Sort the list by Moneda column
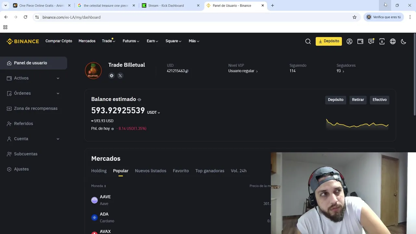Screen dimensions: 416x234 click(98, 186)
